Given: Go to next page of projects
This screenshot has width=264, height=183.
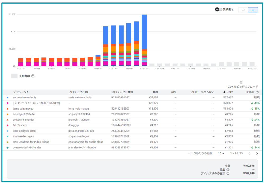Looking at the screenshot, I should tap(257, 153).
